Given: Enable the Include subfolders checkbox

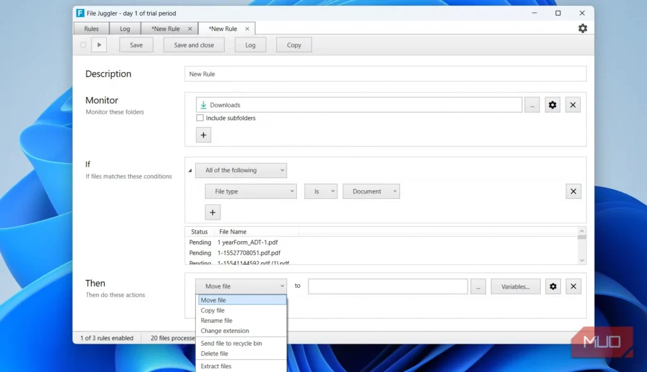Looking at the screenshot, I should click(x=200, y=118).
